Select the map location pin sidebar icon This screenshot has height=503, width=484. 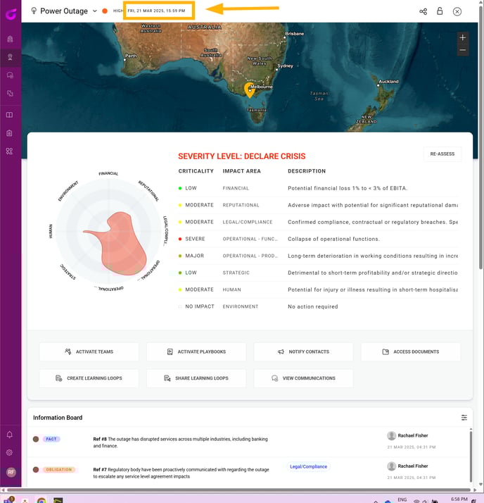(x=10, y=57)
